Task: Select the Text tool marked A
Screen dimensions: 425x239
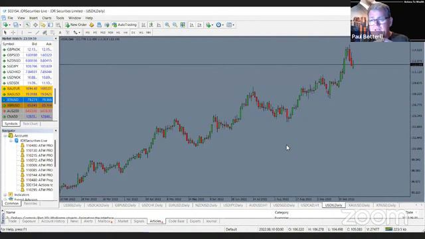Action: click(60, 33)
